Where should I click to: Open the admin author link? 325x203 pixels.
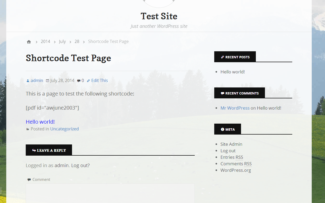[37, 80]
